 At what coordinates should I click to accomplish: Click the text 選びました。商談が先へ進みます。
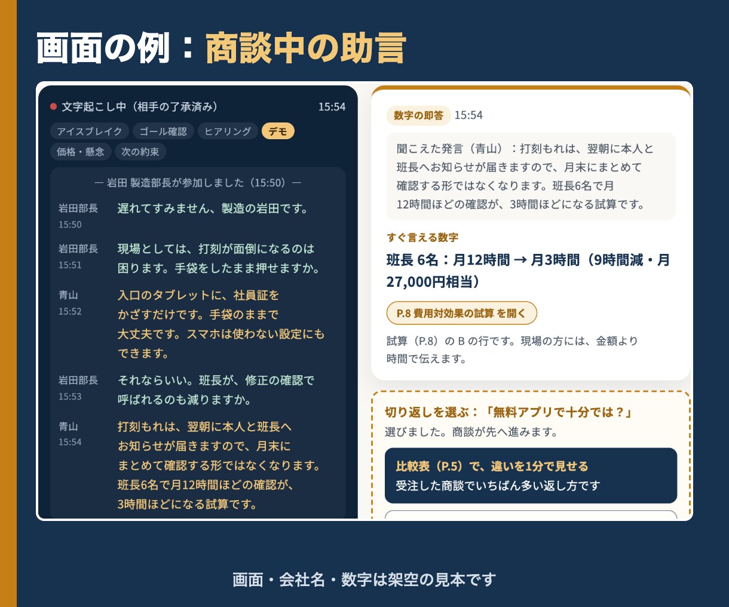coord(471,432)
